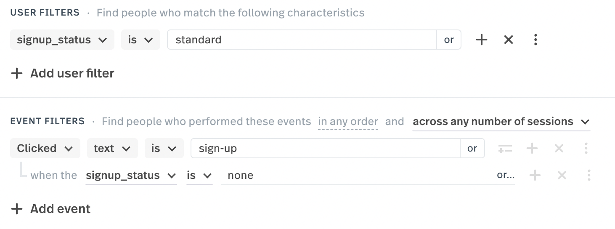Open the 'text' property dropdown
Screen dimensions: 615x229
coord(112,148)
